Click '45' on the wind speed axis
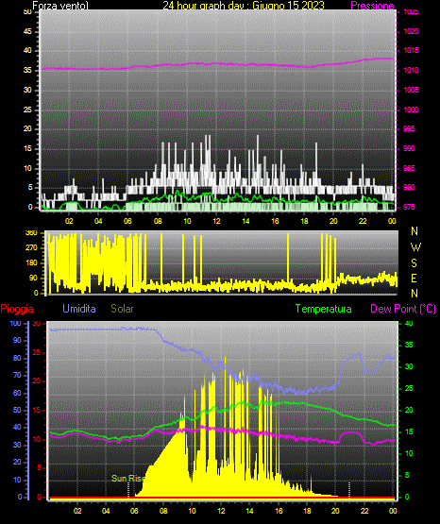 click(27, 31)
